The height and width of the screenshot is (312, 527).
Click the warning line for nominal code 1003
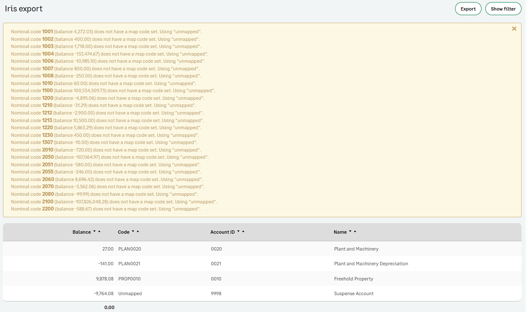[x=106, y=46]
